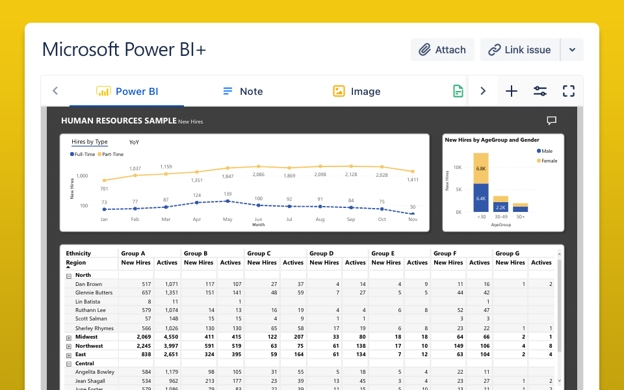This screenshot has height=390, width=624.
Task: Click the Group D column header
Action: [x=322, y=253]
